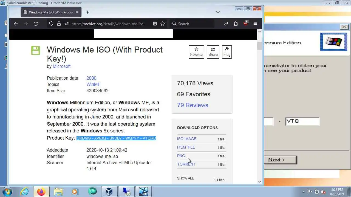The height and width of the screenshot is (197, 351).
Task: Click the page scrollbar down arrow
Action: pyautogui.click(x=259, y=181)
